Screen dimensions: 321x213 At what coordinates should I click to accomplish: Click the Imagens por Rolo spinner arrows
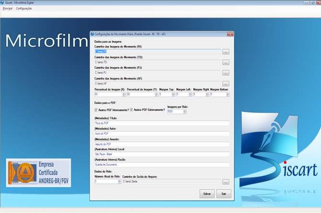coord(184,112)
